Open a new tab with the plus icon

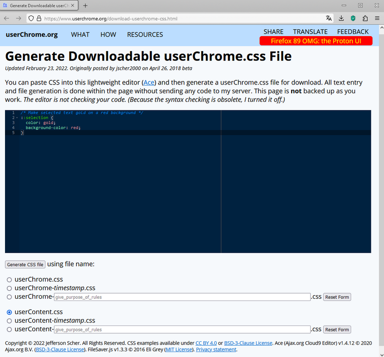(x=85, y=6)
